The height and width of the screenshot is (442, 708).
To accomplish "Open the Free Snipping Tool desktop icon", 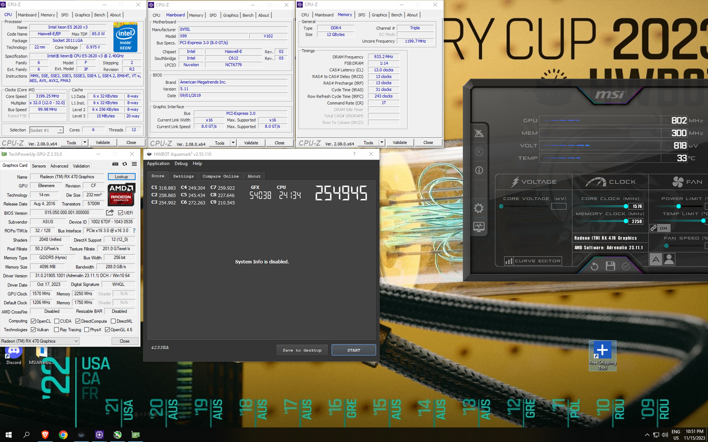I will [602, 356].
